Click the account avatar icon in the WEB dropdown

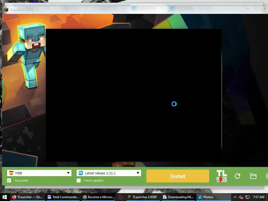point(11,173)
